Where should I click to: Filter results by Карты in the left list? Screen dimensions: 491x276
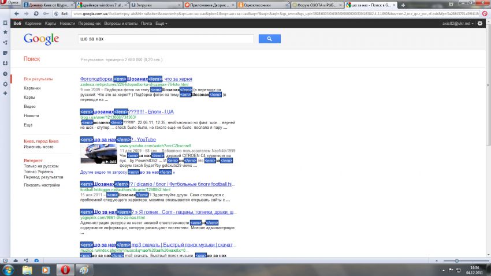coord(29,98)
